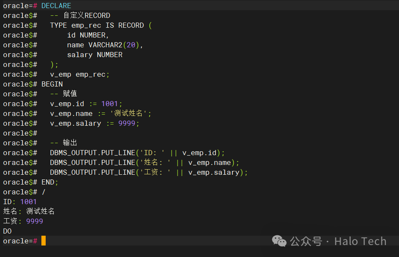Click 'name VARCHAR2(20),' field definition
Image resolution: width=399 pixels, height=257 pixels.
pyautogui.click(x=105, y=45)
